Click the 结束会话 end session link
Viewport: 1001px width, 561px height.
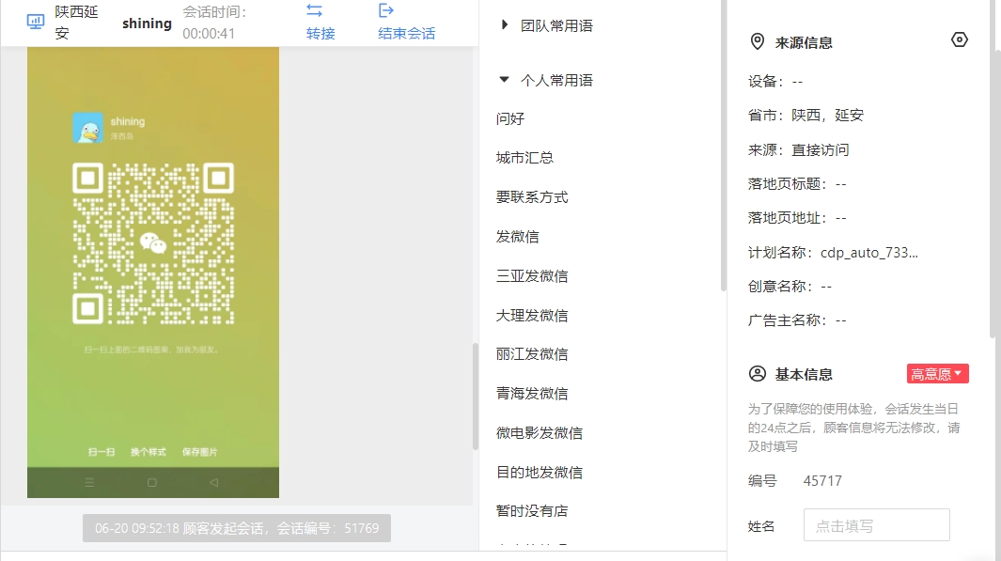pyautogui.click(x=407, y=33)
